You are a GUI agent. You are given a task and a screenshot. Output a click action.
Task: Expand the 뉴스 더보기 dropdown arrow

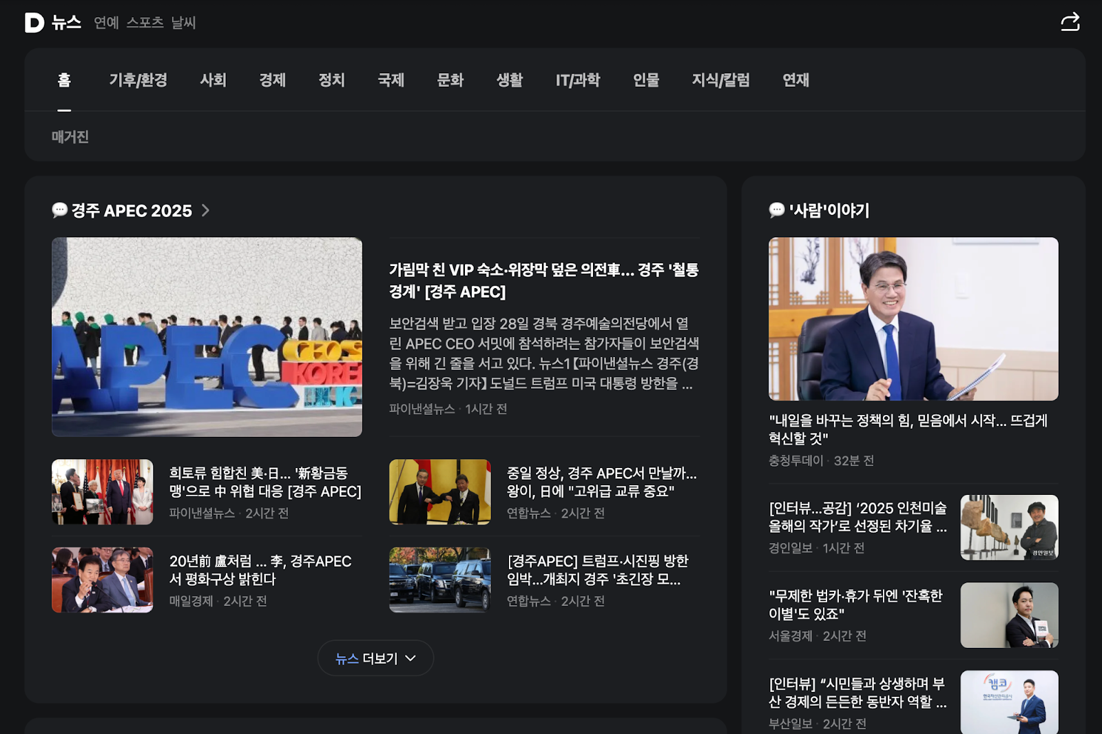(410, 658)
